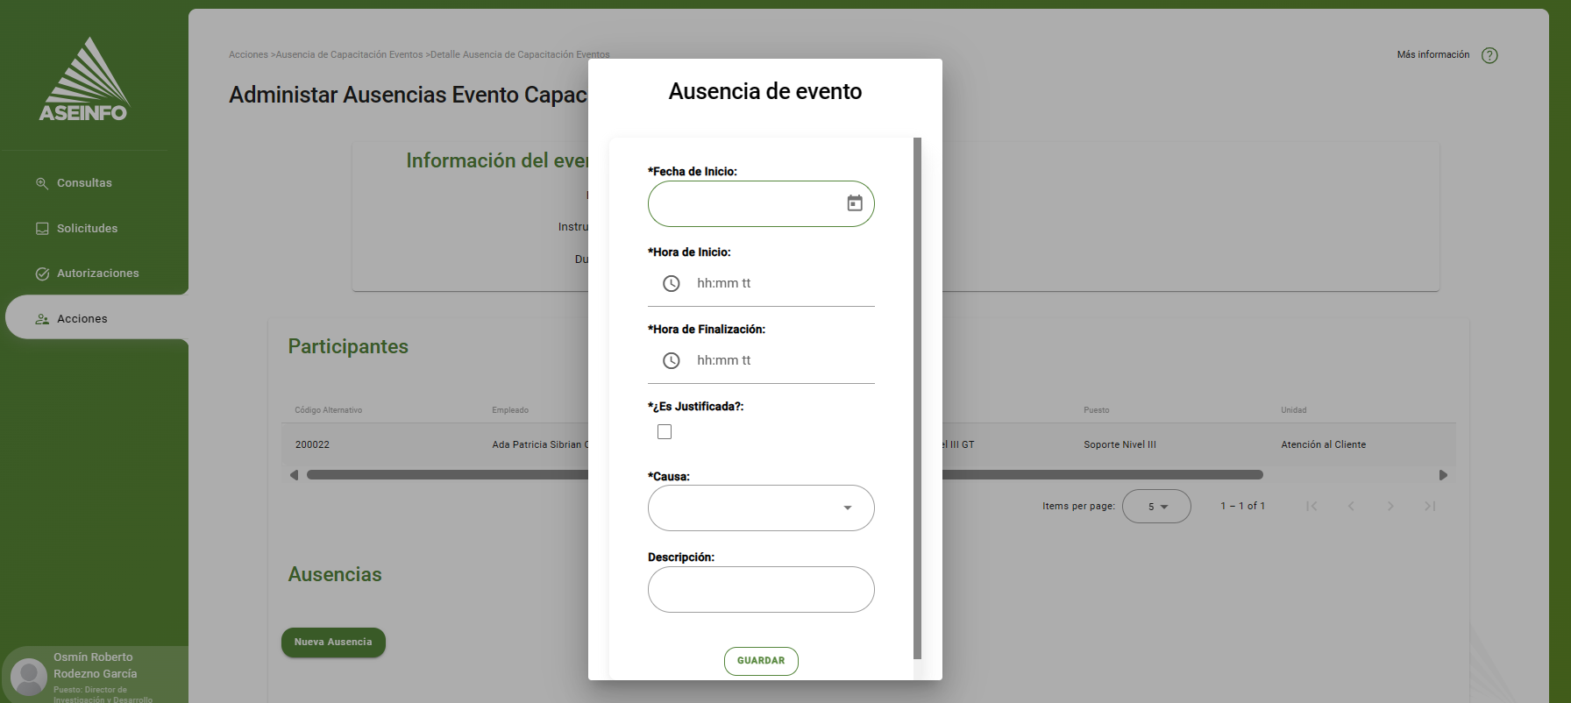Open Solicitudes in the sidebar
This screenshot has width=1571, height=703.
(87, 229)
